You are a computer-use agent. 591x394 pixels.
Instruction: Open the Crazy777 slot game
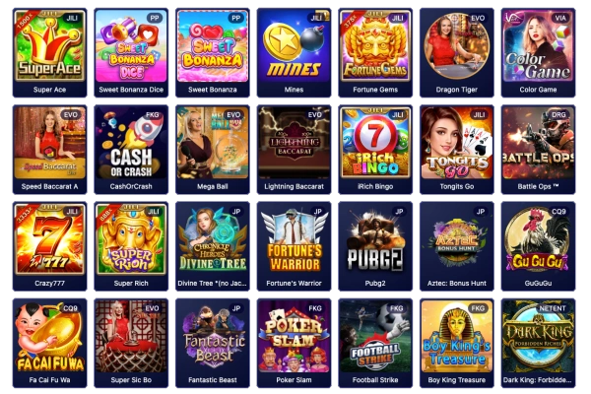pyautogui.click(x=50, y=246)
